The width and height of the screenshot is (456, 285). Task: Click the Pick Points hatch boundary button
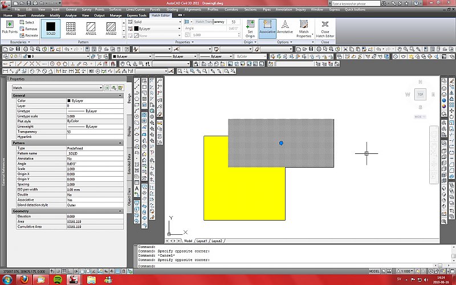pyautogui.click(x=10, y=26)
